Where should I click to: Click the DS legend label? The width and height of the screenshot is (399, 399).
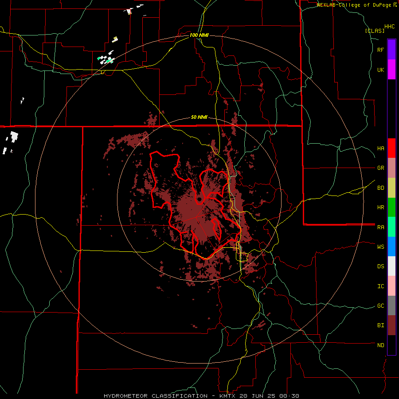381,266
